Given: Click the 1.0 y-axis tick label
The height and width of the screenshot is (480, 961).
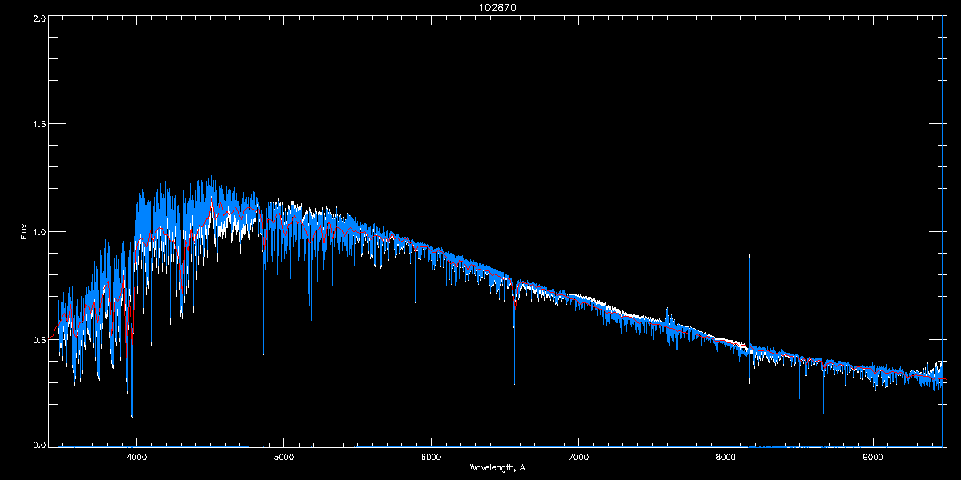Looking at the screenshot, I should (38, 232).
